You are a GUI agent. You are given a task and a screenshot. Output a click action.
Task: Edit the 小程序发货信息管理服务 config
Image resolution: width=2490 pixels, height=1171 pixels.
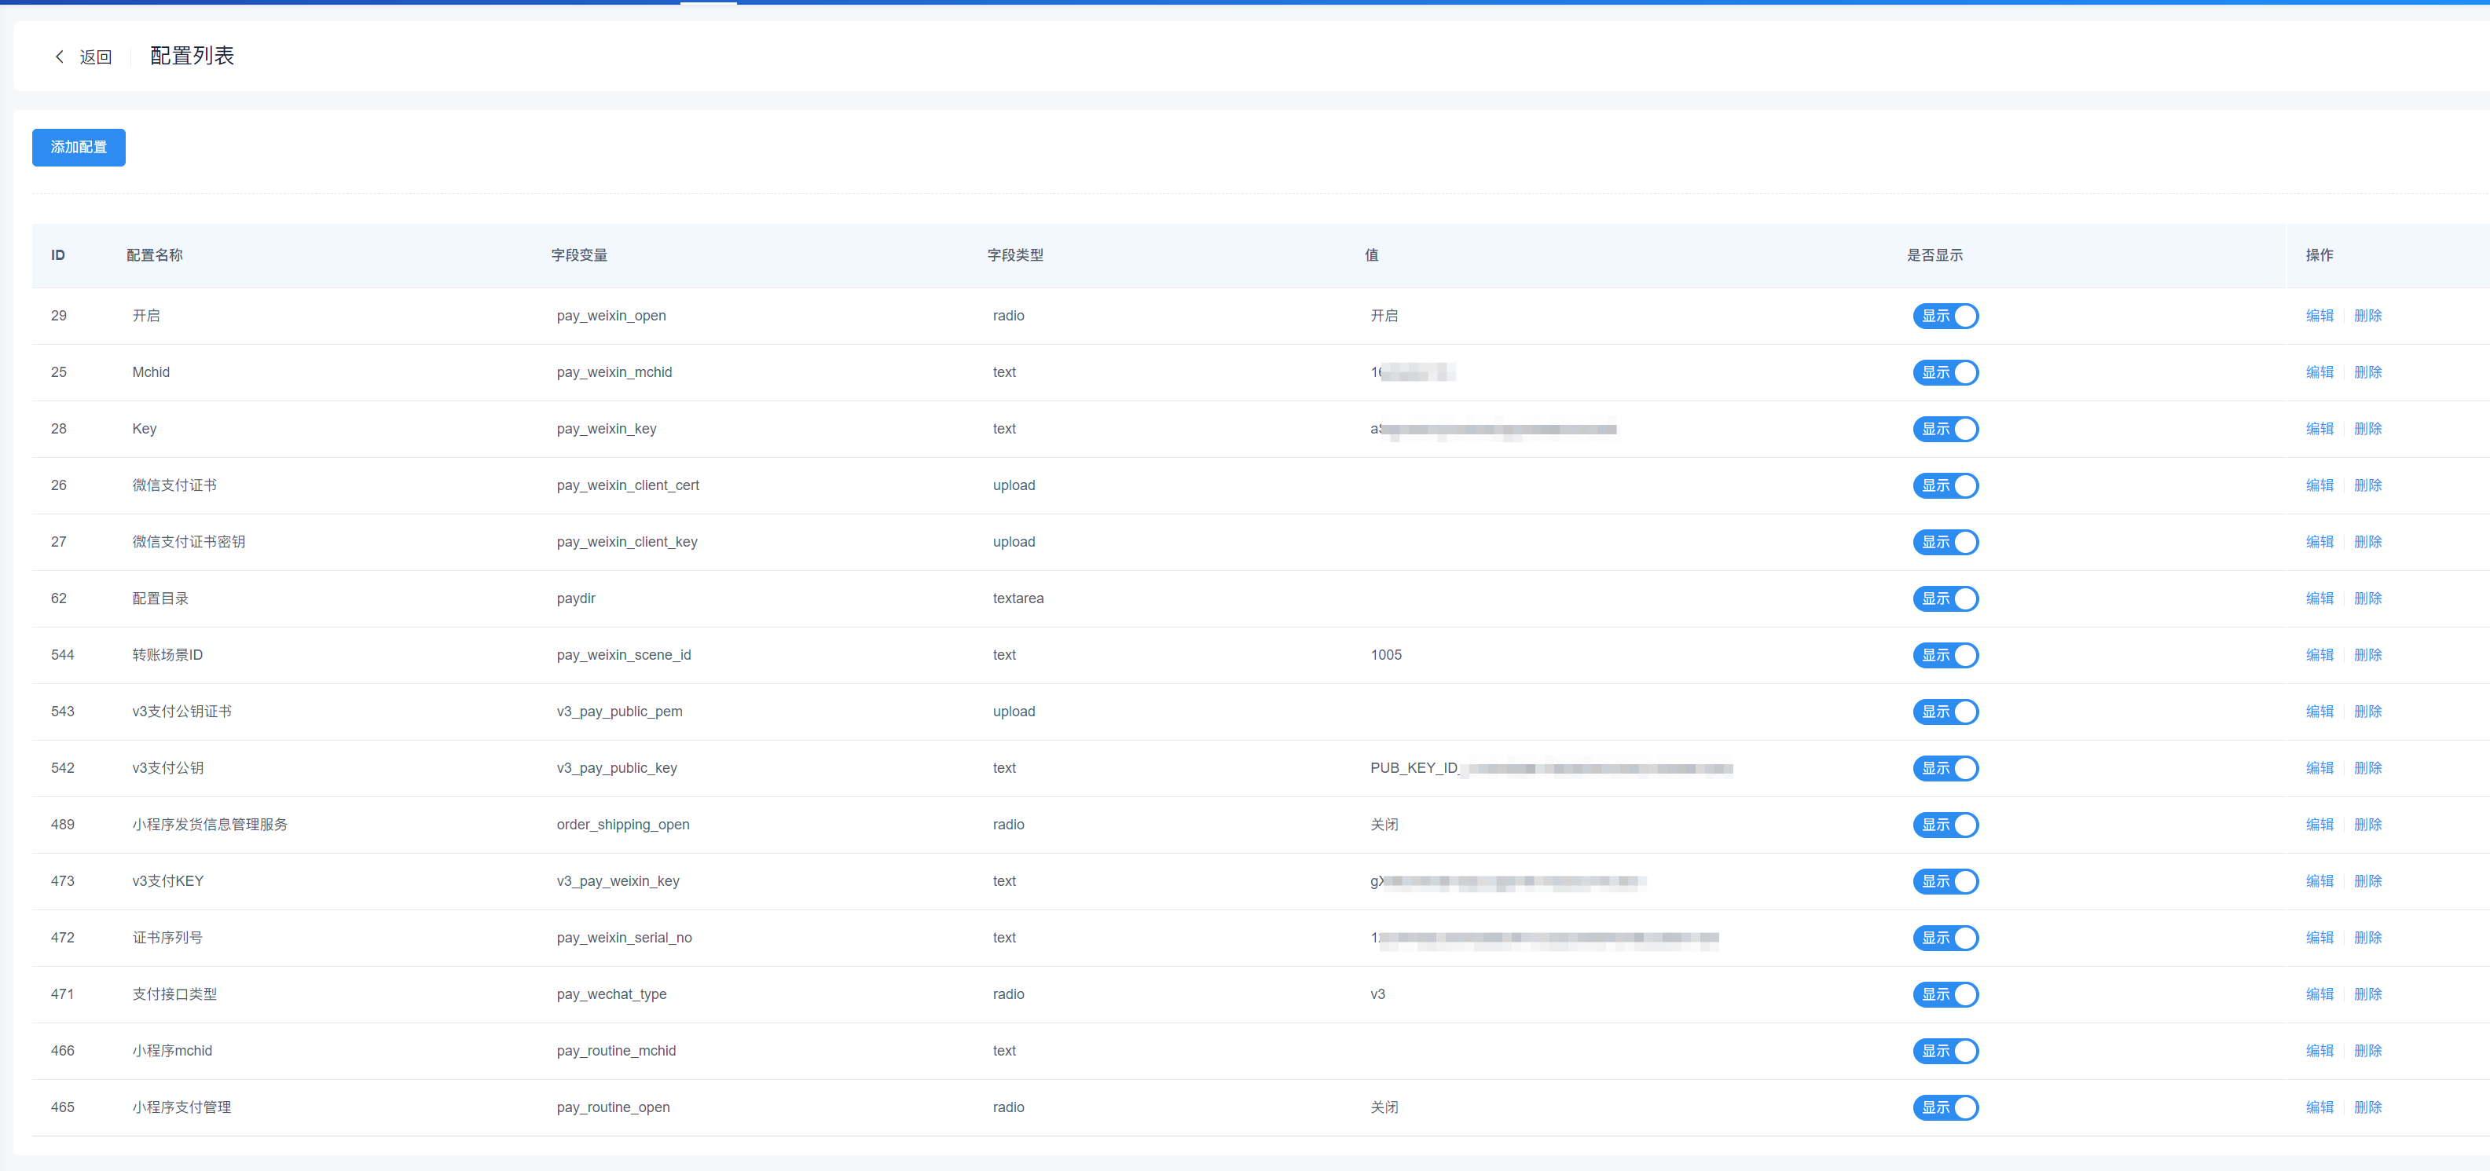[2319, 824]
